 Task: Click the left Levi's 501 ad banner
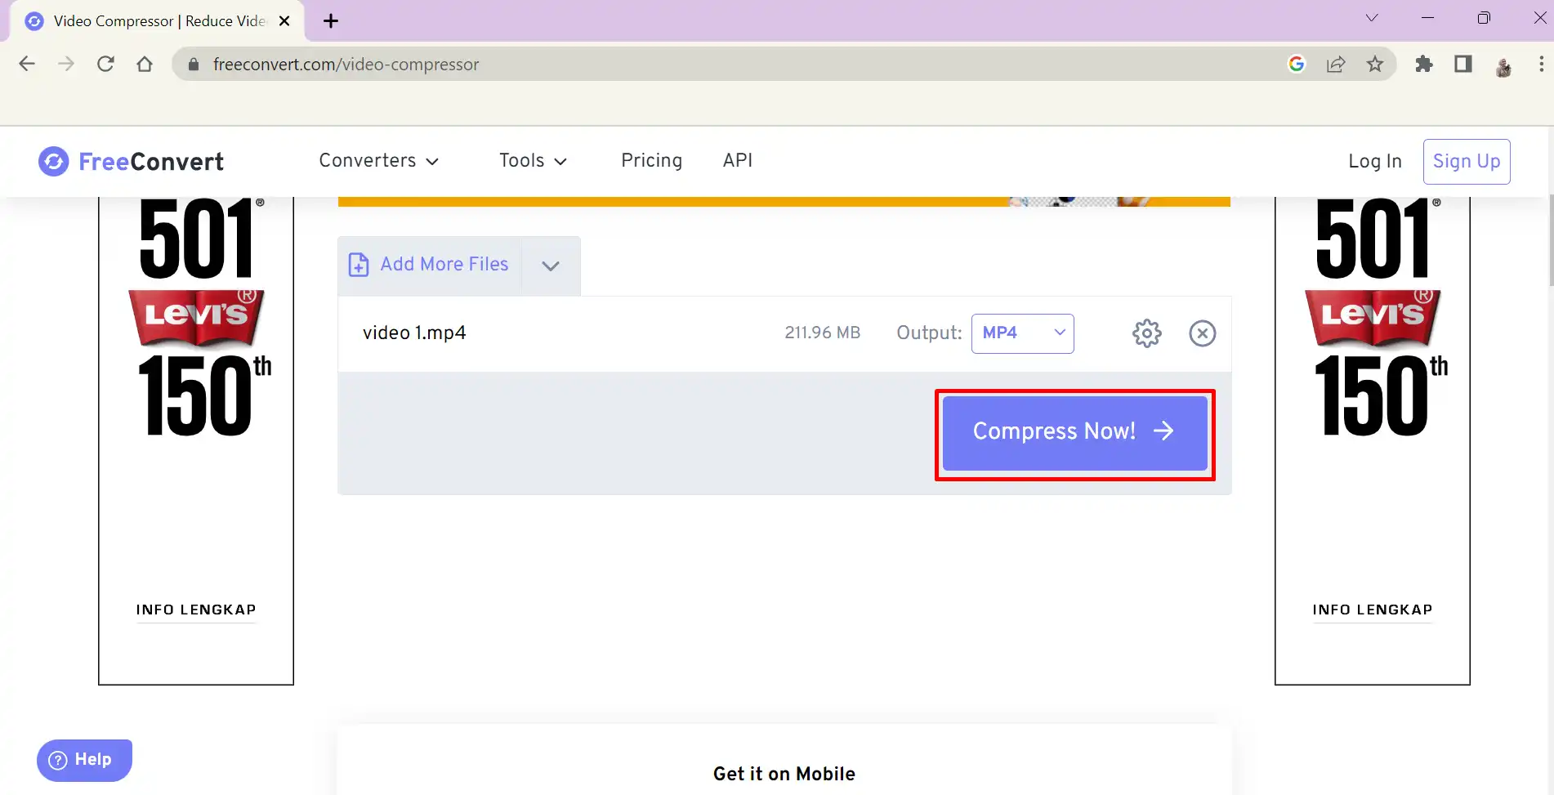[x=196, y=441]
